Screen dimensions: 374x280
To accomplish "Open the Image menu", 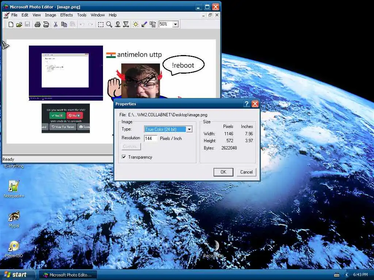I will pos(50,15).
